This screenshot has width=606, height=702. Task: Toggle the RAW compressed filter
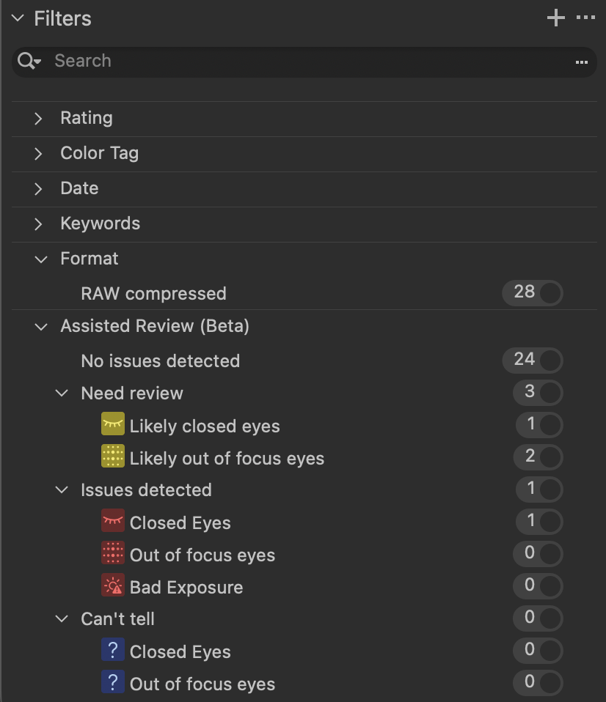coord(533,293)
